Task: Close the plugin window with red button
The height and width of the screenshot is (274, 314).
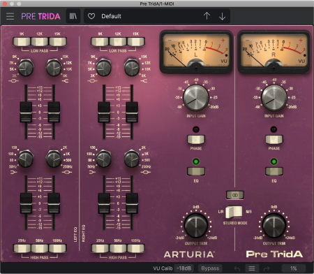Action: click(5, 3)
